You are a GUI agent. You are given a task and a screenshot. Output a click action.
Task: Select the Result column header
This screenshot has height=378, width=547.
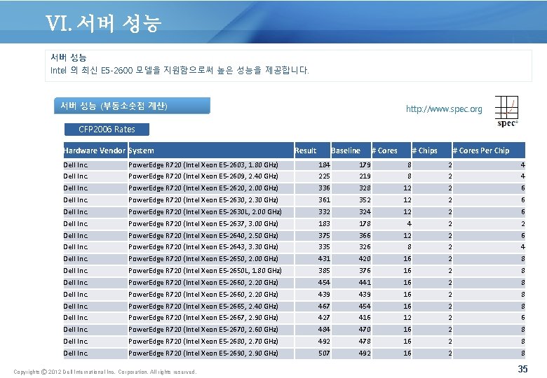click(312, 150)
